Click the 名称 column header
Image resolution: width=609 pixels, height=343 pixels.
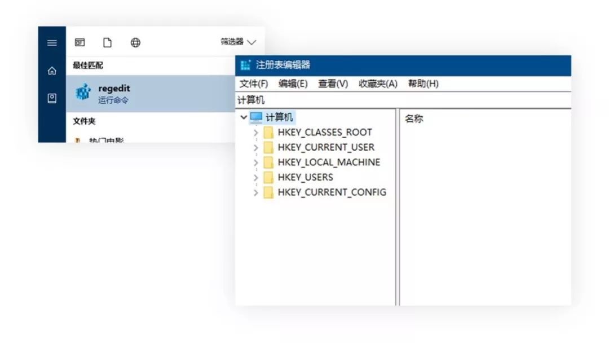[414, 118]
